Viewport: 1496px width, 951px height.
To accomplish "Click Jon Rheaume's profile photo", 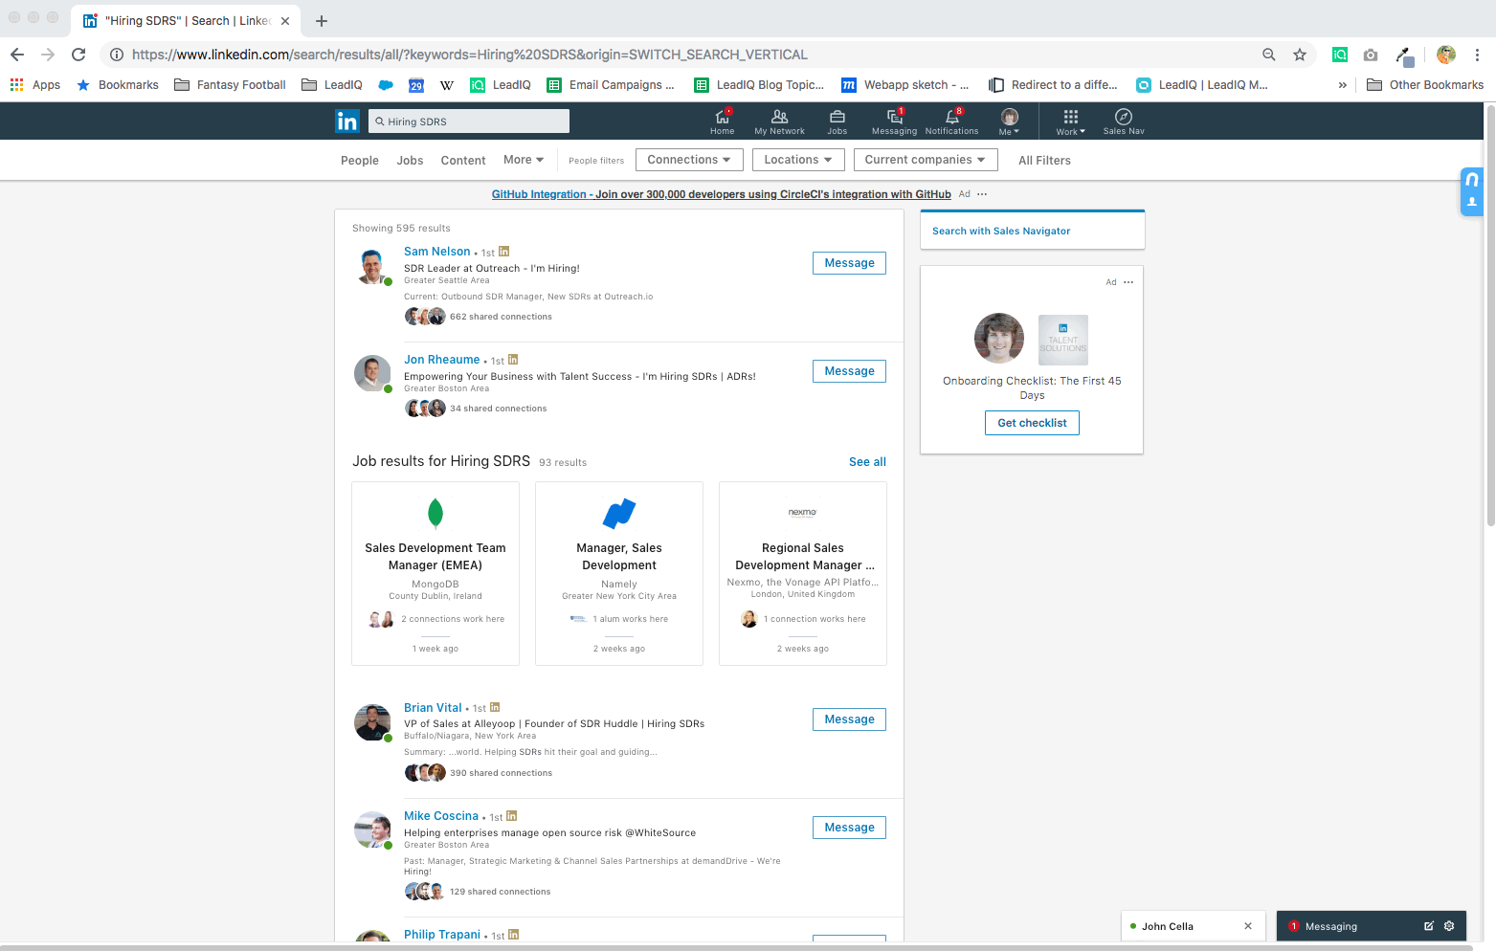I will pos(372,374).
